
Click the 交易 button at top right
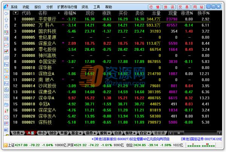point(184,7)
